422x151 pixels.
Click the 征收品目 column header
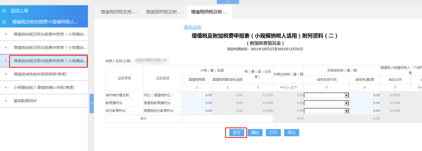(163, 78)
